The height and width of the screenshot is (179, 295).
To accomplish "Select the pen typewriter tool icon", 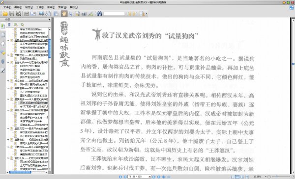I will point(90,14).
